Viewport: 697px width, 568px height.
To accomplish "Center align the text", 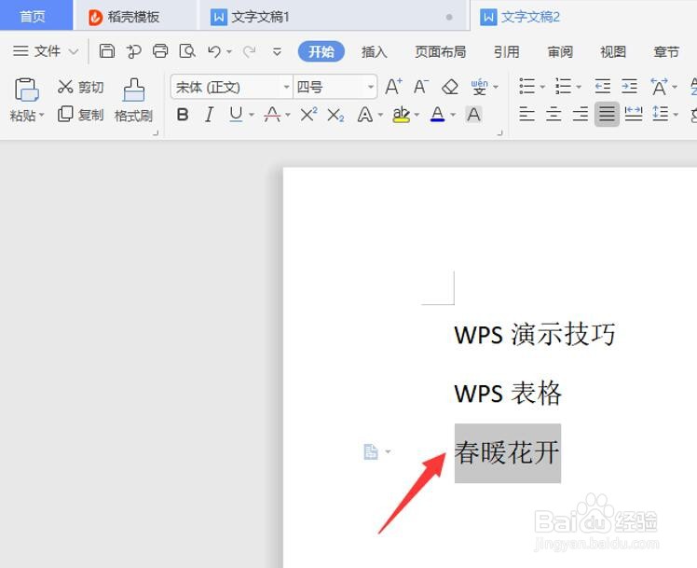I will (553, 115).
